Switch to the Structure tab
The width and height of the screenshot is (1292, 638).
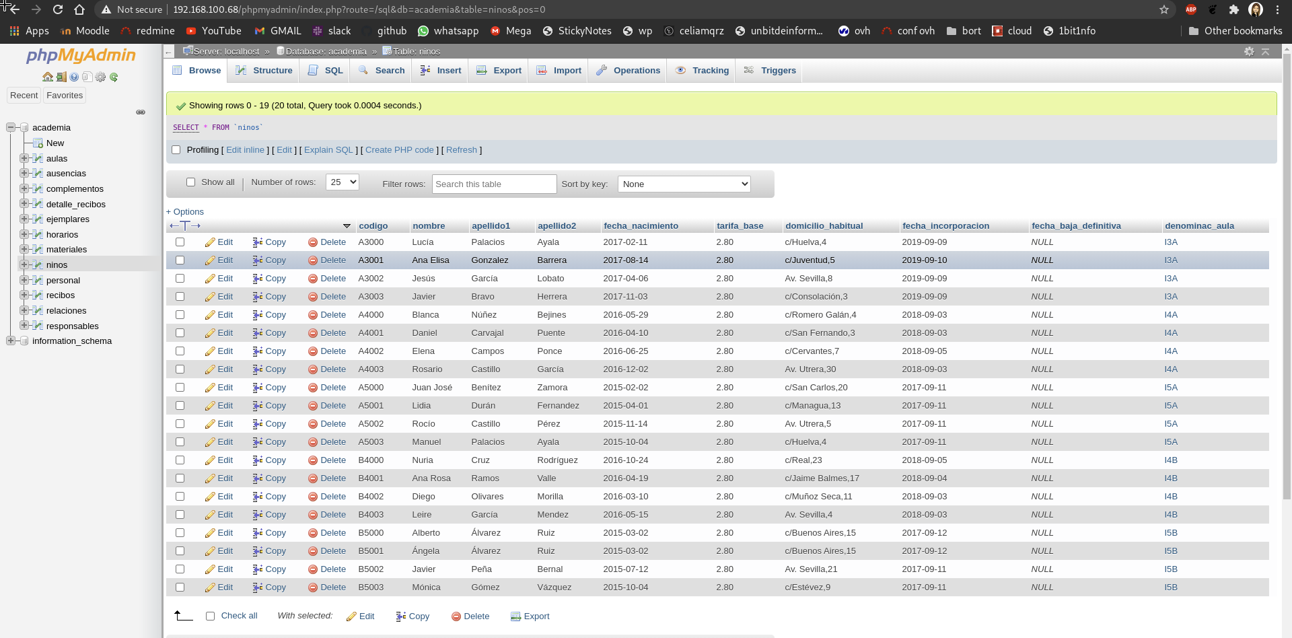click(x=264, y=71)
